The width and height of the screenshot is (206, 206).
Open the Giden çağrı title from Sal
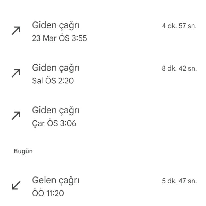point(56,68)
